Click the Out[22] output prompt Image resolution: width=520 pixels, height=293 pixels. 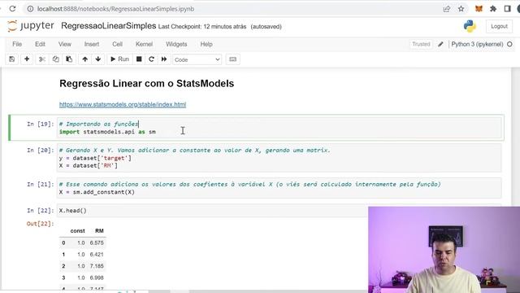[40, 224]
